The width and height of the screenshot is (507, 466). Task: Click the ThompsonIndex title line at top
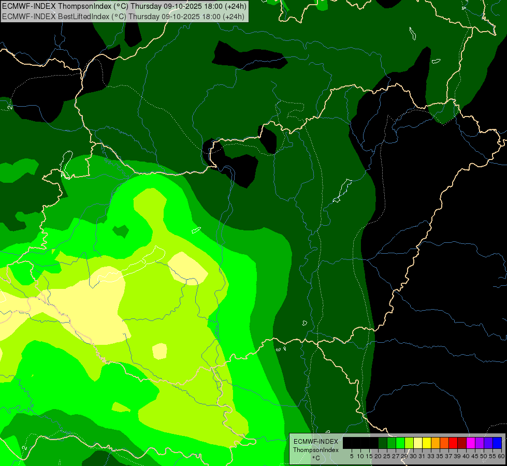(x=124, y=6)
